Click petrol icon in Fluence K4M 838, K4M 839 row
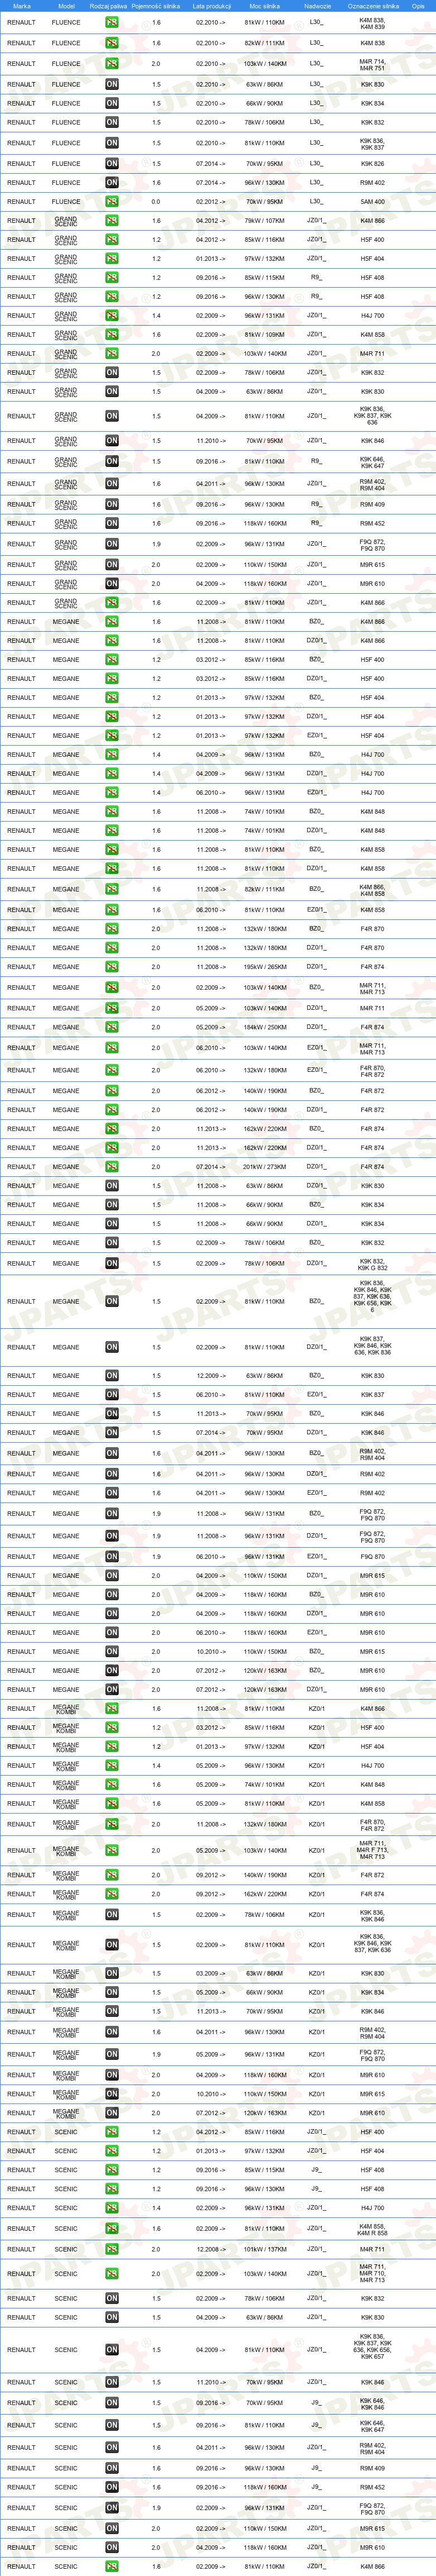The image size is (436, 2576). point(112,22)
